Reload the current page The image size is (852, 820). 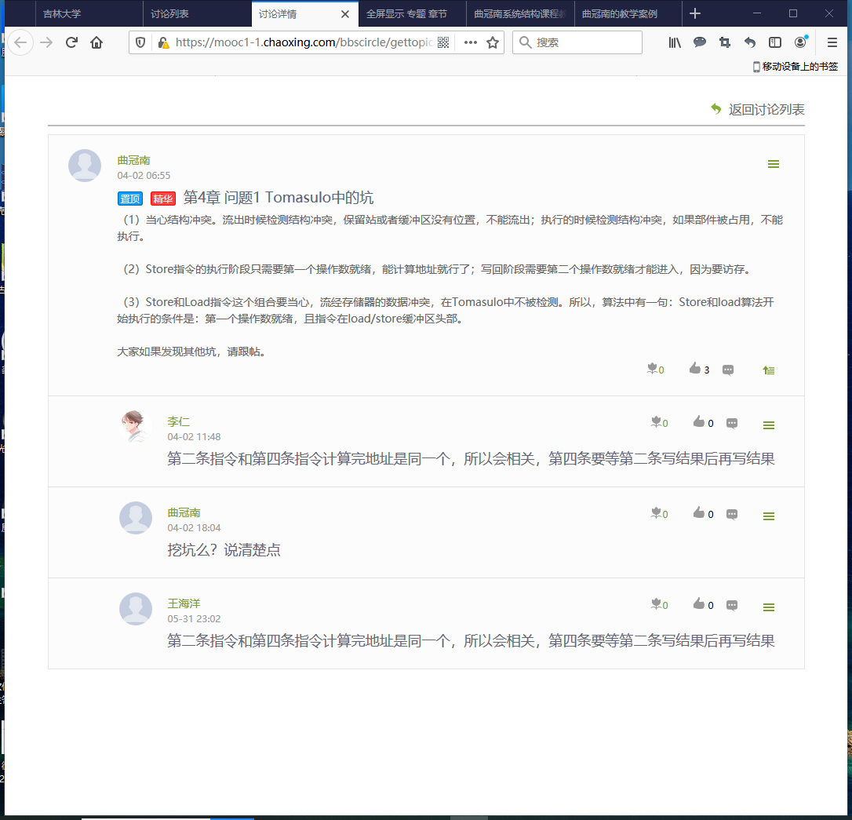pyautogui.click(x=71, y=42)
